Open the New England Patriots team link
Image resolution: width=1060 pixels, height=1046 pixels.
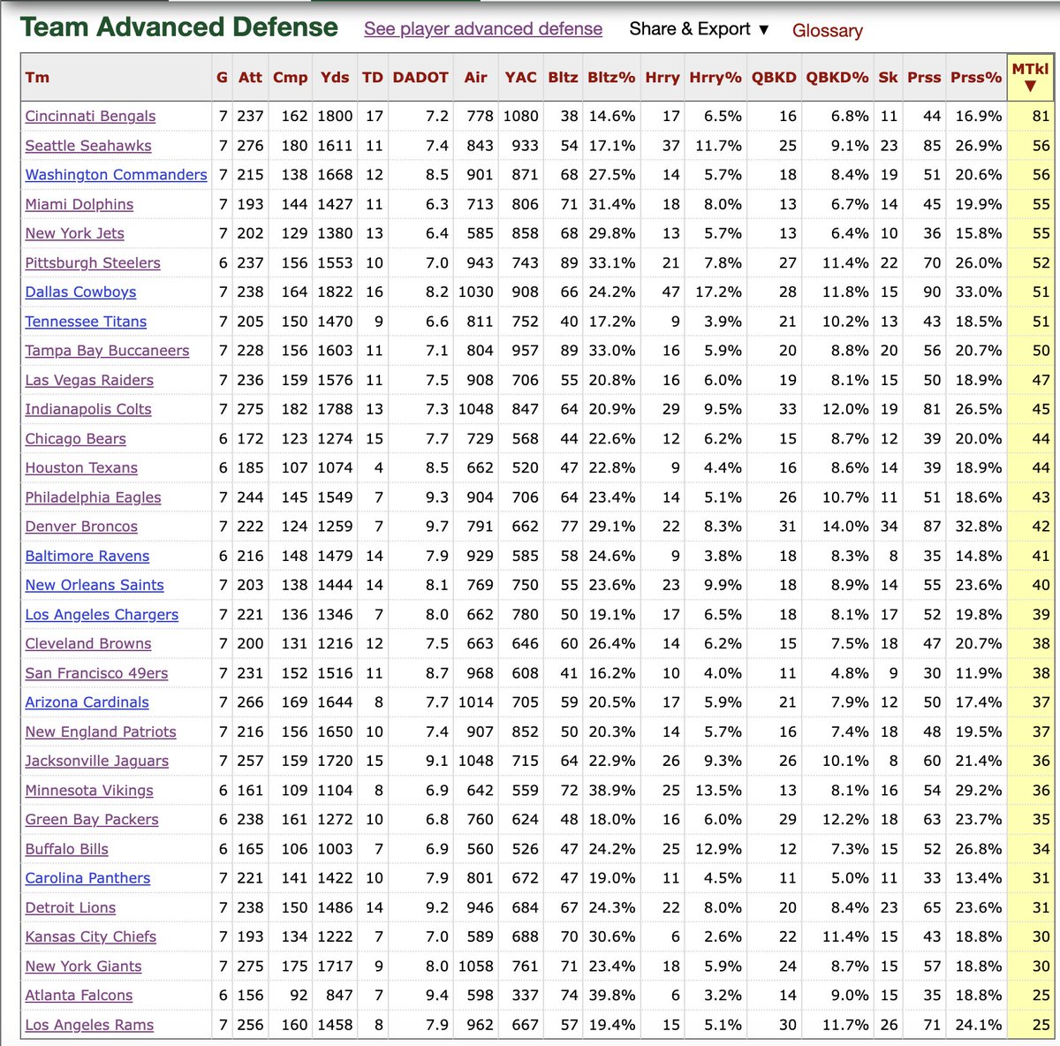pyautogui.click(x=101, y=731)
